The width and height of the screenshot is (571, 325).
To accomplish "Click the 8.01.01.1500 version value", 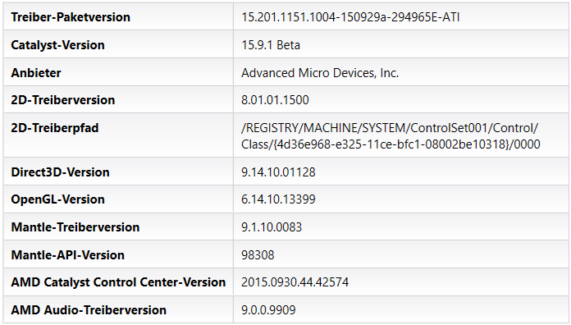I will coord(275,100).
